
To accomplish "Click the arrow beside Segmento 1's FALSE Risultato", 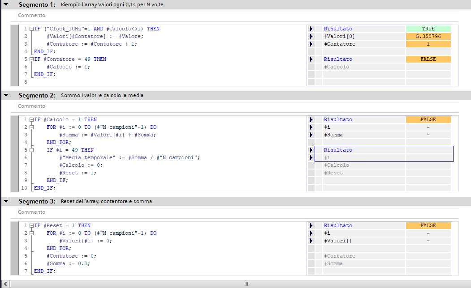I will (311, 59).
